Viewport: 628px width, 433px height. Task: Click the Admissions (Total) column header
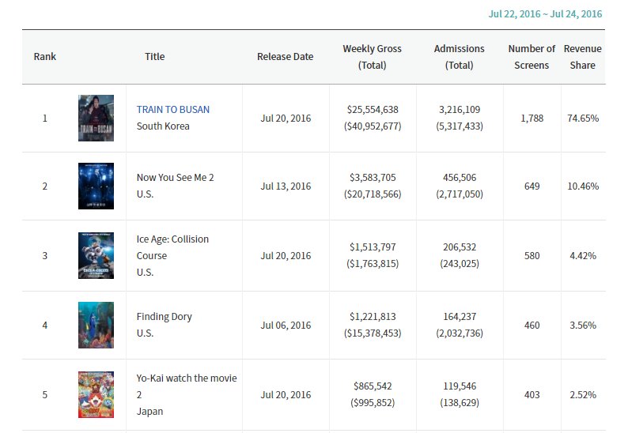(x=459, y=57)
